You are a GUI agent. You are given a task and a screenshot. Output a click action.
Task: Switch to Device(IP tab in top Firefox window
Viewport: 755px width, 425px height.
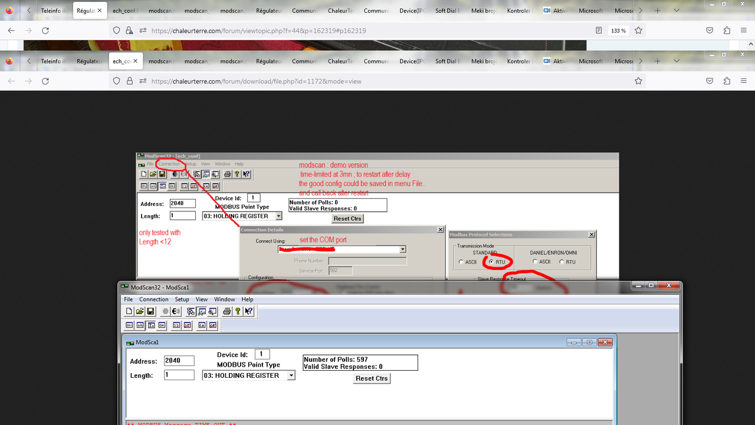coord(412,11)
